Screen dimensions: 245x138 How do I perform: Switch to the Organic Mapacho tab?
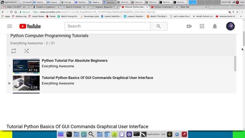pyautogui.click(x=105, y=7)
